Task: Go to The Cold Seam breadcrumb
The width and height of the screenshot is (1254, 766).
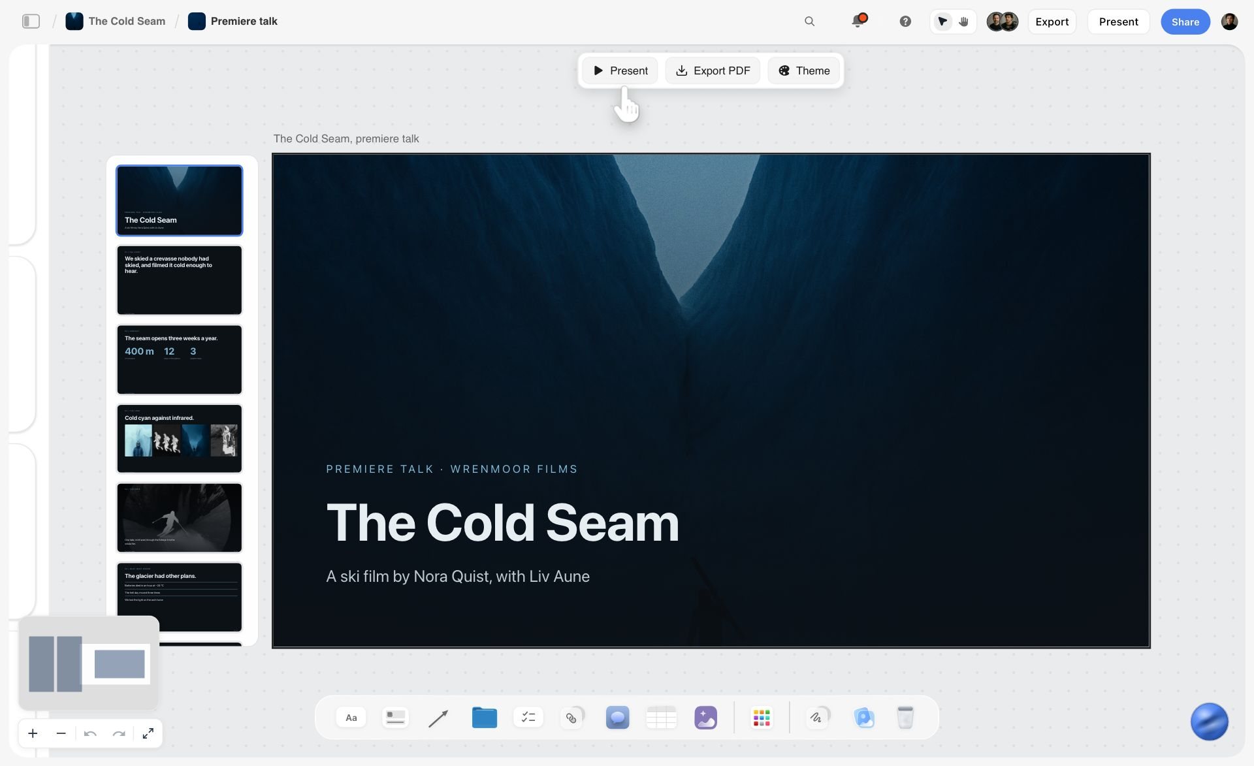Action: coord(116,21)
